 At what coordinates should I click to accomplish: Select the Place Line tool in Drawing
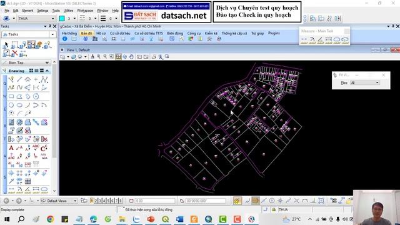(19, 79)
